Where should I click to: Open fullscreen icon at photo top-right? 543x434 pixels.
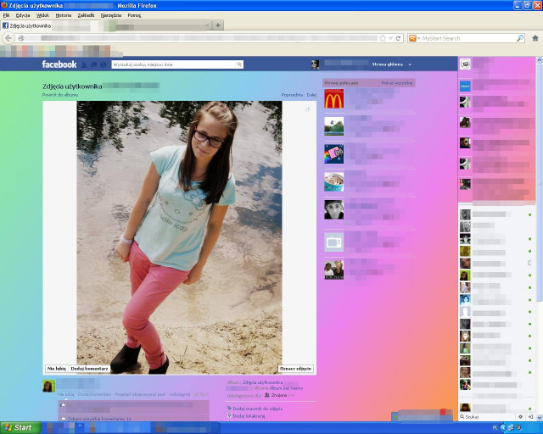pyautogui.click(x=308, y=109)
